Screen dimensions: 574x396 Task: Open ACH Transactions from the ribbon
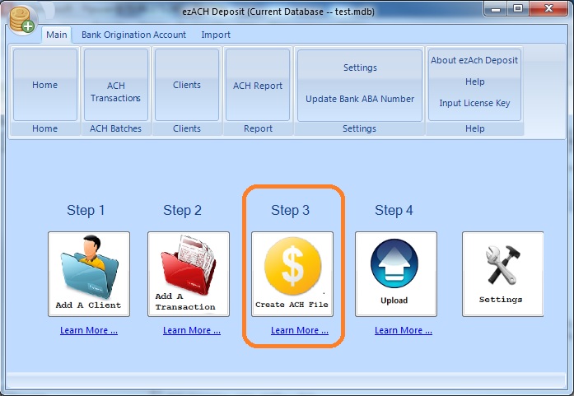pos(116,91)
